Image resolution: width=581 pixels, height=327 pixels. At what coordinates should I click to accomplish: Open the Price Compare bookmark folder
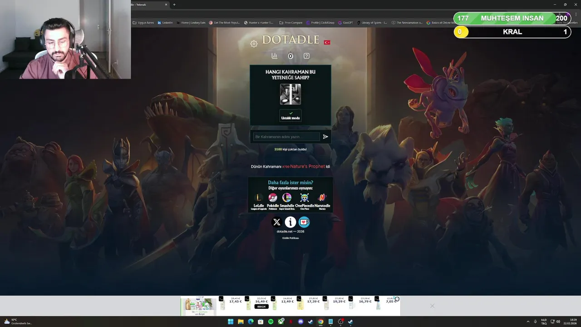click(291, 22)
